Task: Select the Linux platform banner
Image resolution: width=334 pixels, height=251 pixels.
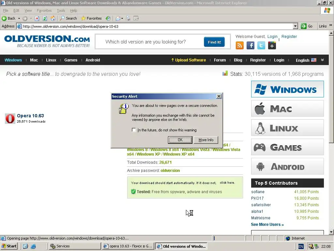Action: (x=287, y=128)
